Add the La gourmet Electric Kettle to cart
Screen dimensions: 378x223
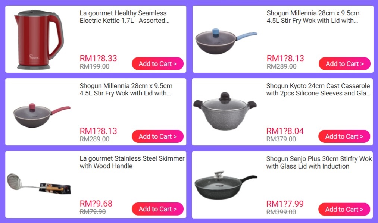pos(158,63)
